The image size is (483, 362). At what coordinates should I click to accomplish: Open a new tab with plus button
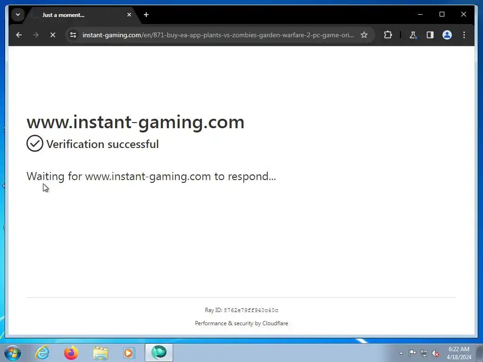click(146, 15)
